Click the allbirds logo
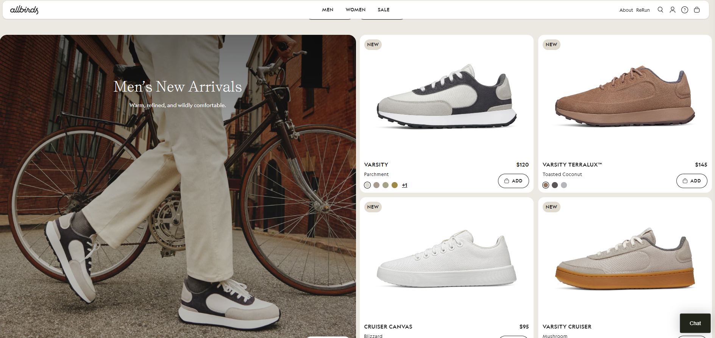Image resolution: width=715 pixels, height=338 pixels. 24,10
